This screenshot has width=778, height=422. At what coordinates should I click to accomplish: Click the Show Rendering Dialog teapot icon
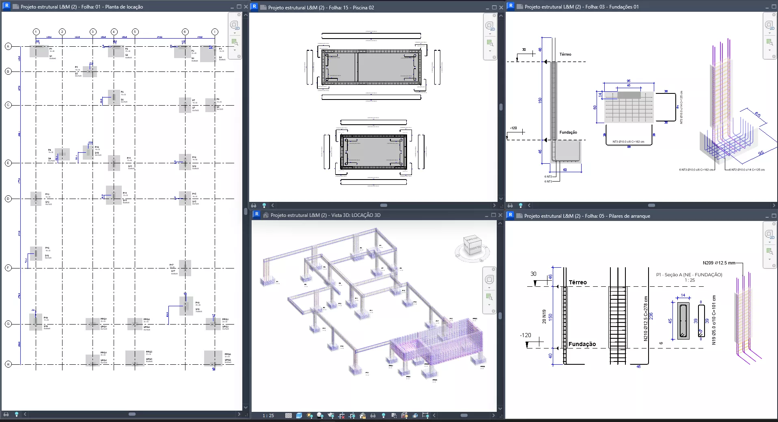point(331,416)
